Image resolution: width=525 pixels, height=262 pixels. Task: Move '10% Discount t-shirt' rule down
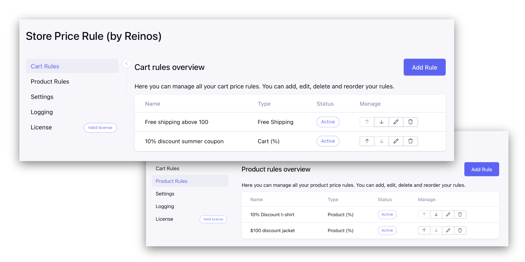click(x=436, y=215)
